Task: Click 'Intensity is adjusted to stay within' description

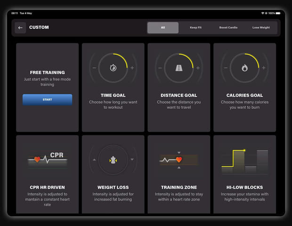Action: pyautogui.click(x=179, y=197)
